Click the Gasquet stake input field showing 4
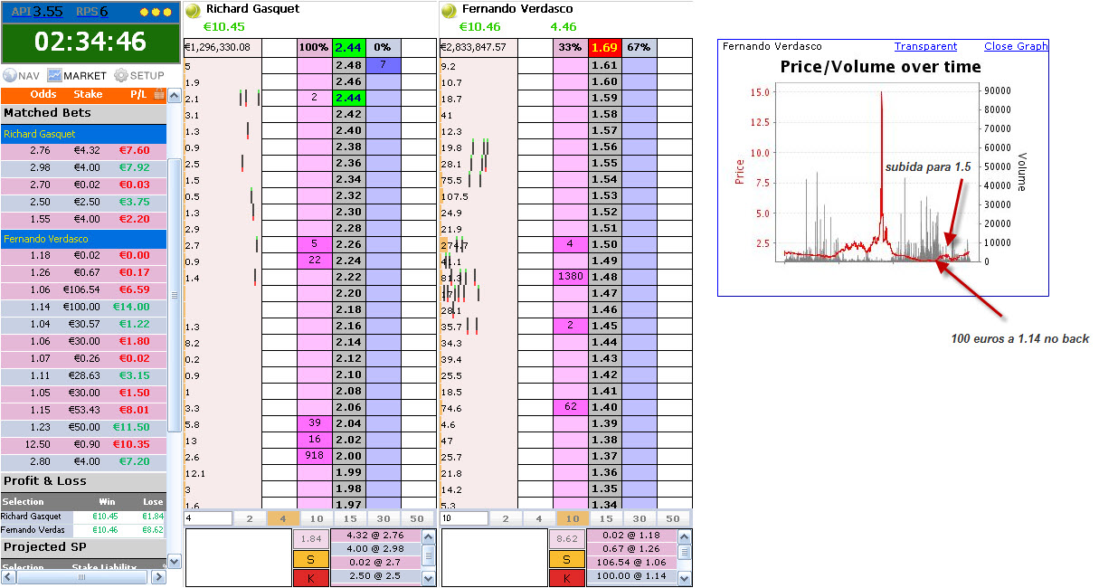This screenshot has height=588, width=1099. pyautogui.click(x=207, y=518)
